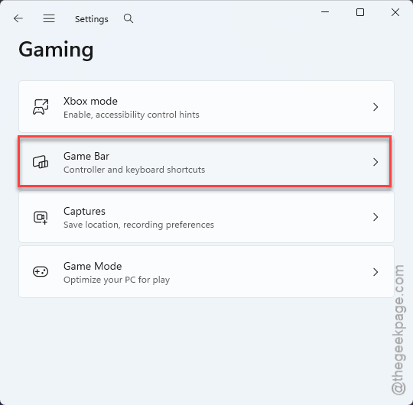
Task: Click 'Optimize your PC for play' text
Action: click(x=117, y=280)
